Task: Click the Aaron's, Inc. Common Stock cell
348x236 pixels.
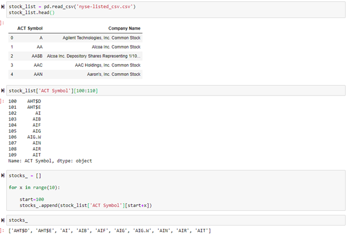Action: [106, 75]
